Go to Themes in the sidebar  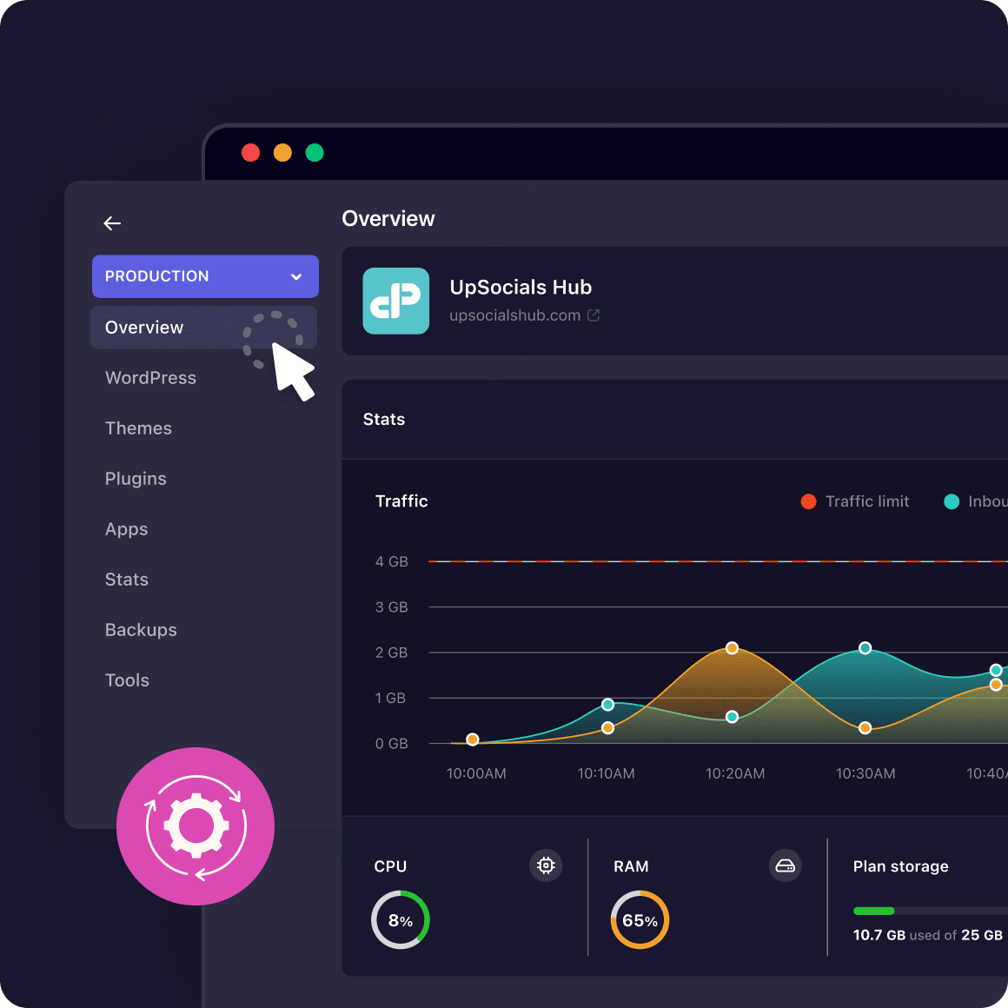(x=138, y=428)
